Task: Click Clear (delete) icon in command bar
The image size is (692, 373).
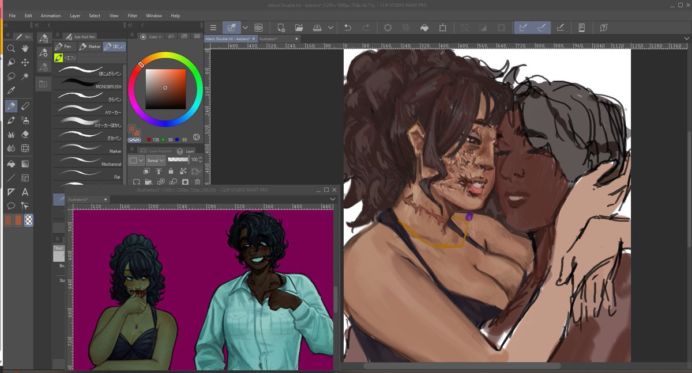Action: 388,27
